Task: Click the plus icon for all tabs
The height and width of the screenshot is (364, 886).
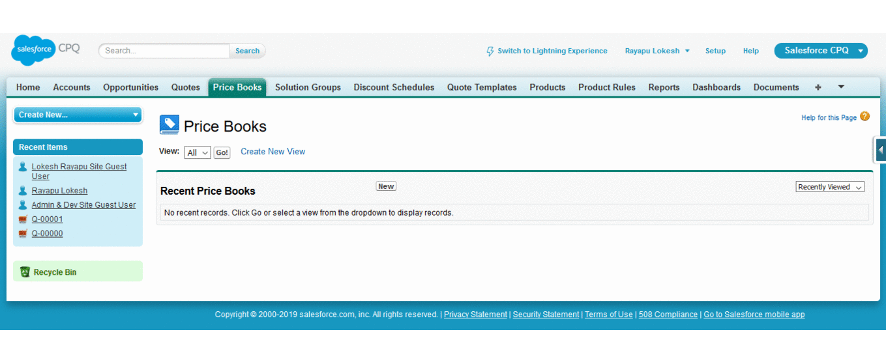Action: (818, 87)
